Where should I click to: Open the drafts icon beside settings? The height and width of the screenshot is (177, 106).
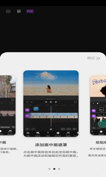coord(19,11)
